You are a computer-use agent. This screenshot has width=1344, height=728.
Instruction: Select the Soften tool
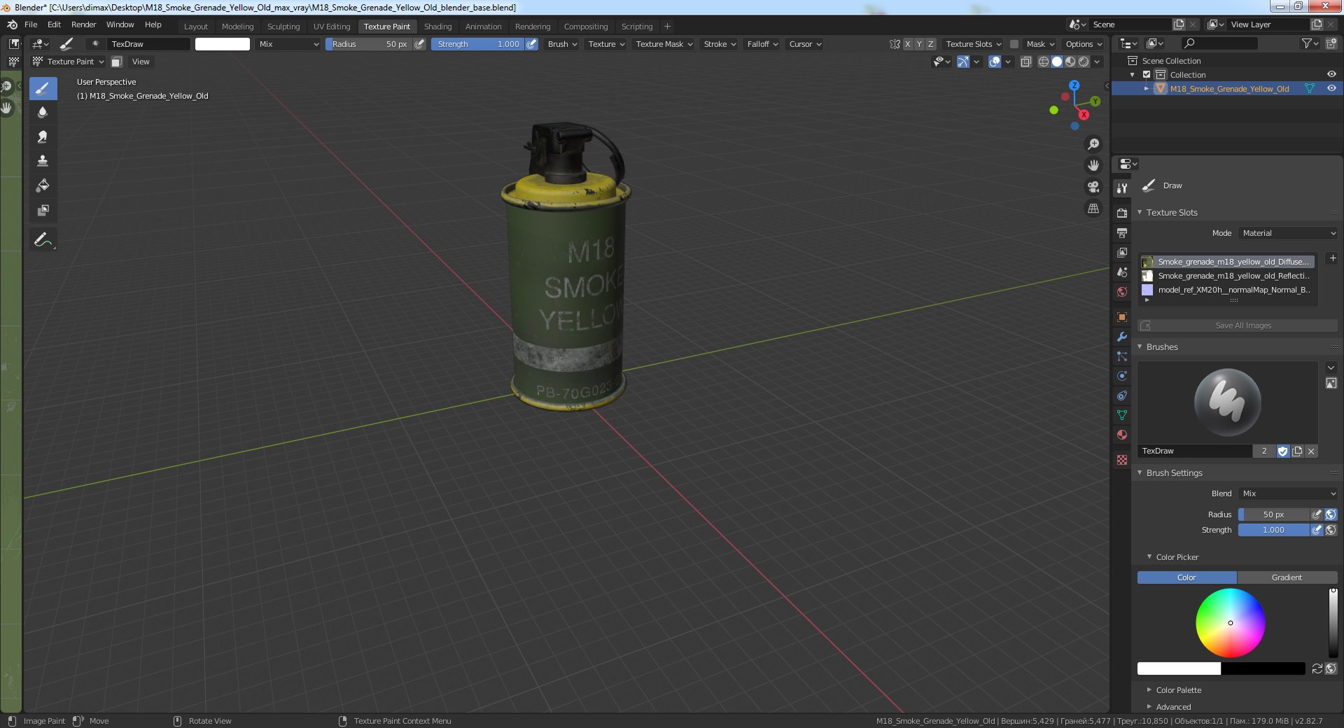tap(43, 112)
